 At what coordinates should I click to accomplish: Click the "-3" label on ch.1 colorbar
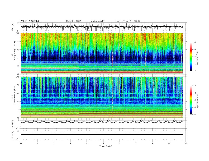coord(195,42)
